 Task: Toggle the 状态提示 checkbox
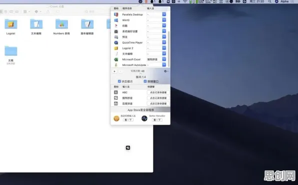point(119,81)
